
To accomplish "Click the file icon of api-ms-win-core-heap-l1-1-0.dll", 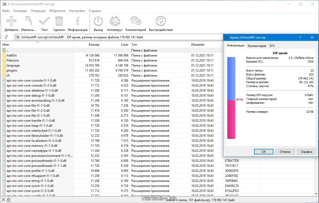I will click(x=4, y=126).
